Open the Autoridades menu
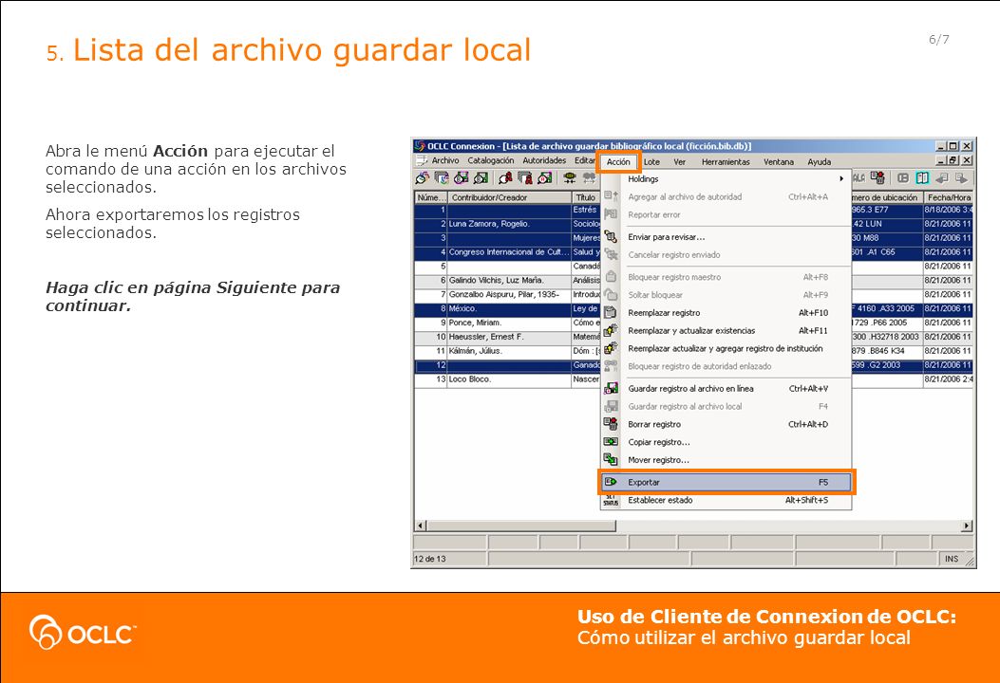 544,161
